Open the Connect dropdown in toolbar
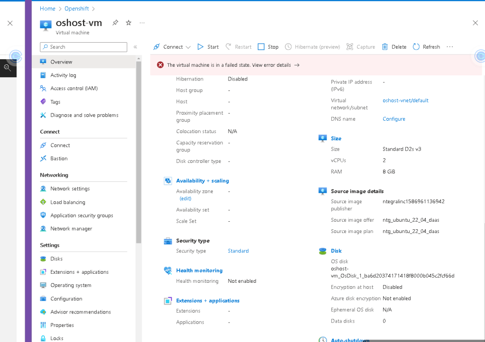The image size is (485, 342). (x=172, y=47)
